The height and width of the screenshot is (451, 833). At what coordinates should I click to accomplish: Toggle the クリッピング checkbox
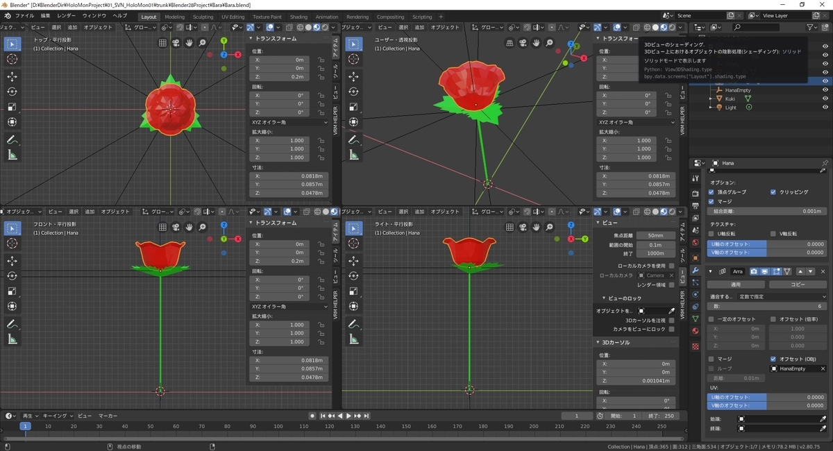pyautogui.click(x=773, y=192)
